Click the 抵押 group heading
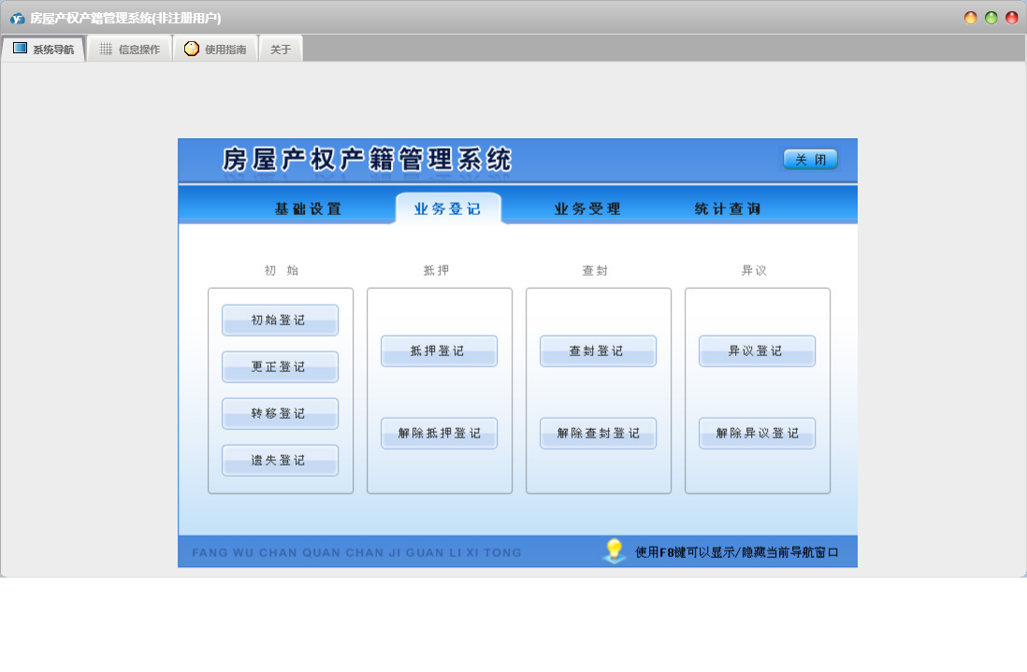Viewport: 1027px width, 672px height. click(437, 270)
